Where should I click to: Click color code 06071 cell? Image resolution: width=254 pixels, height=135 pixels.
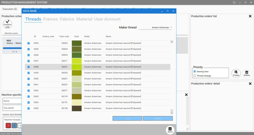(x=64, y=91)
